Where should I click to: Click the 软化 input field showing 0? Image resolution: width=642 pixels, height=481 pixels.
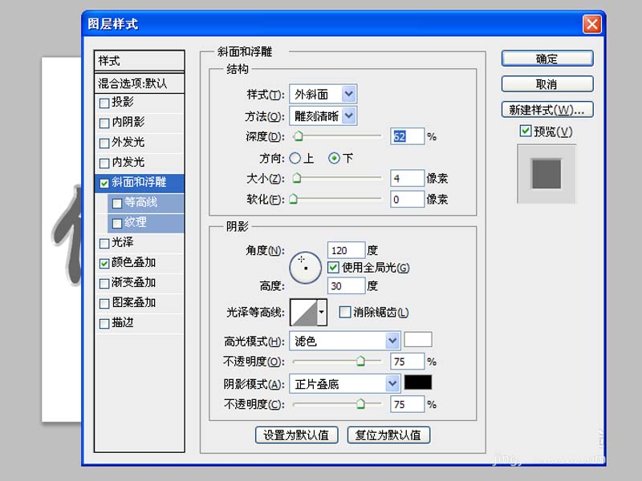[x=407, y=199]
